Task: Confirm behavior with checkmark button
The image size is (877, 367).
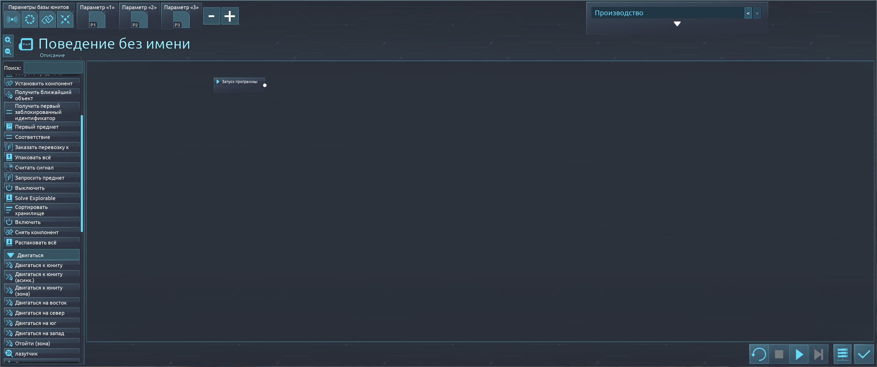Action: pyautogui.click(x=864, y=354)
